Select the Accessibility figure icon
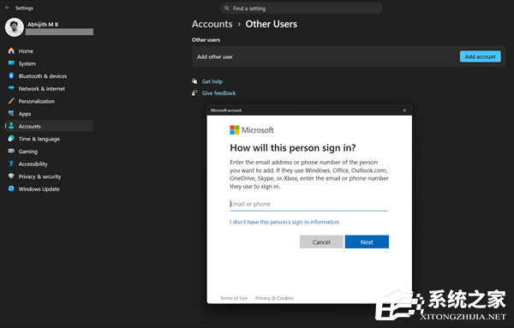The image size is (514, 328). [11, 164]
